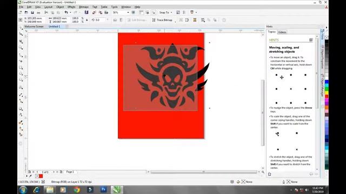Click the rotation angle field

coord(100,20)
